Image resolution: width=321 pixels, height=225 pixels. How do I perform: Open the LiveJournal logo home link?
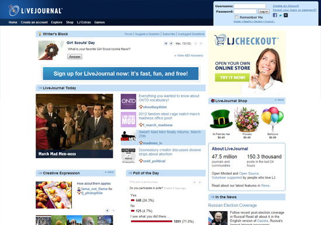tap(35, 10)
